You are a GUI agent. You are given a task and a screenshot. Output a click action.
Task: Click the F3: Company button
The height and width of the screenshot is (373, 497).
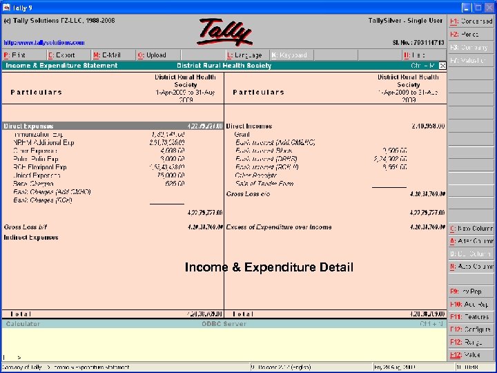471,47
